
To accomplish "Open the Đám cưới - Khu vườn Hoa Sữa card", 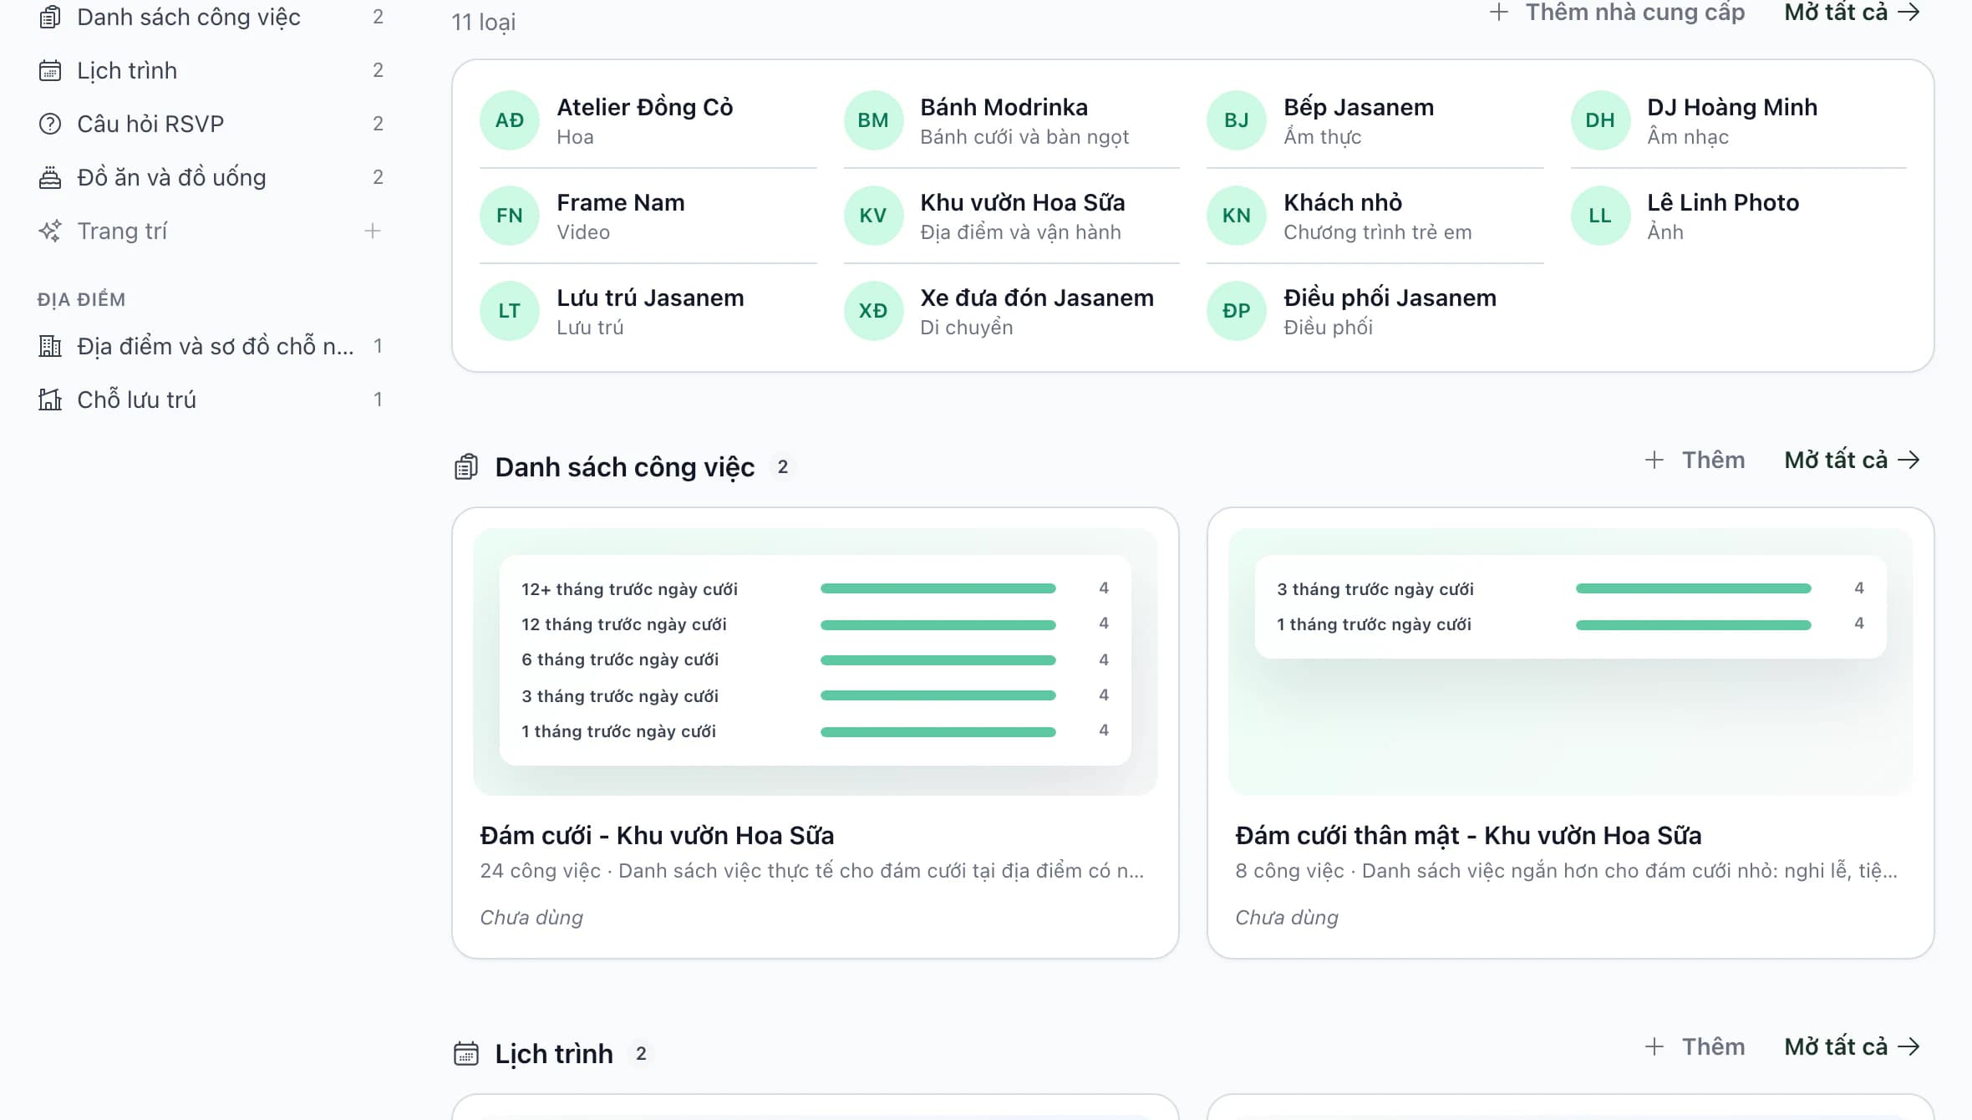I will pos(816,733).
